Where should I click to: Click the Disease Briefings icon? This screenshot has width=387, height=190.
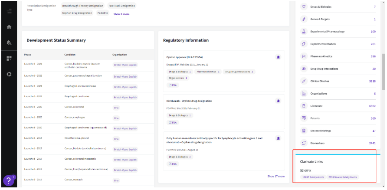tap(304, 131)
